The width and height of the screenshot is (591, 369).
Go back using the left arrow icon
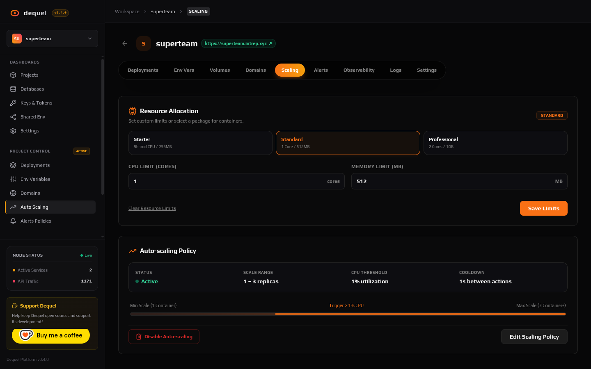[125, 43]
